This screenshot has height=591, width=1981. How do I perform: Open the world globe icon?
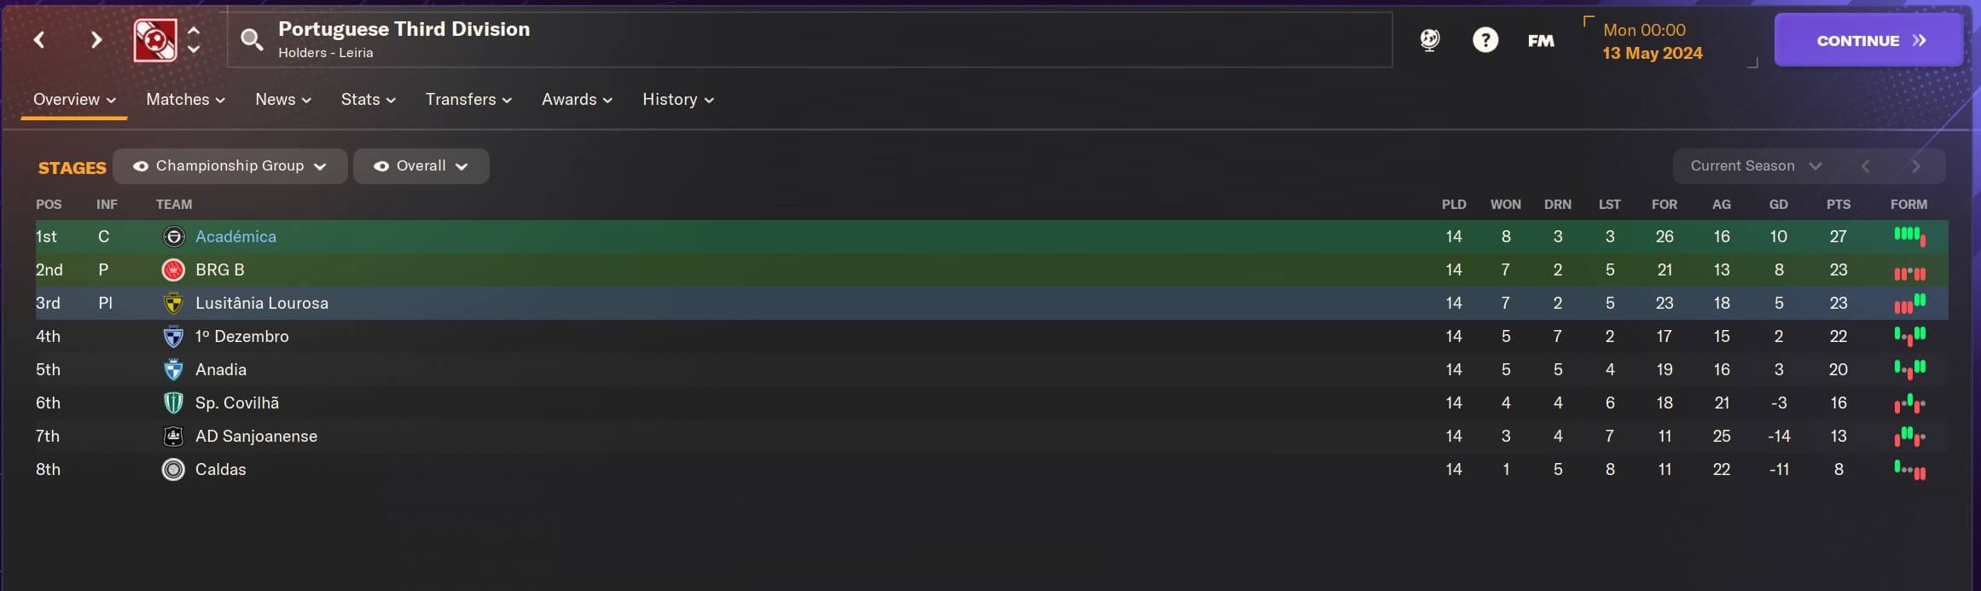(1430, 40)
